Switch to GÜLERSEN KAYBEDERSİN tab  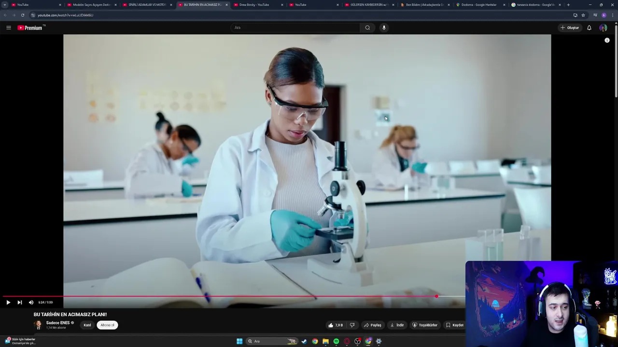pyautogui.click(x=369, y=5)
